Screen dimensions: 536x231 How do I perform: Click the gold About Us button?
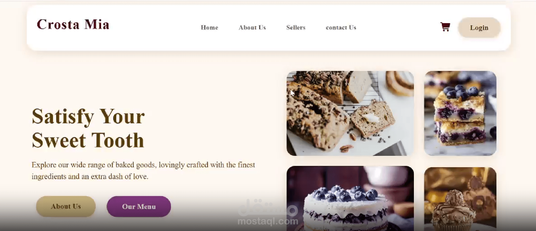coord(66,206)
